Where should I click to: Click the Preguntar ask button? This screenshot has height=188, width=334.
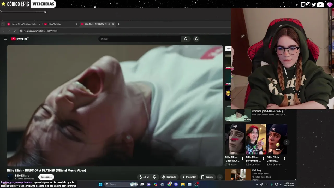[189, 177]
